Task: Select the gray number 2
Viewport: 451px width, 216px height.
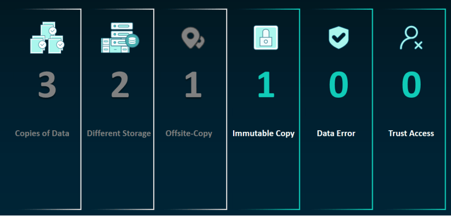Action: coord(120,85)
